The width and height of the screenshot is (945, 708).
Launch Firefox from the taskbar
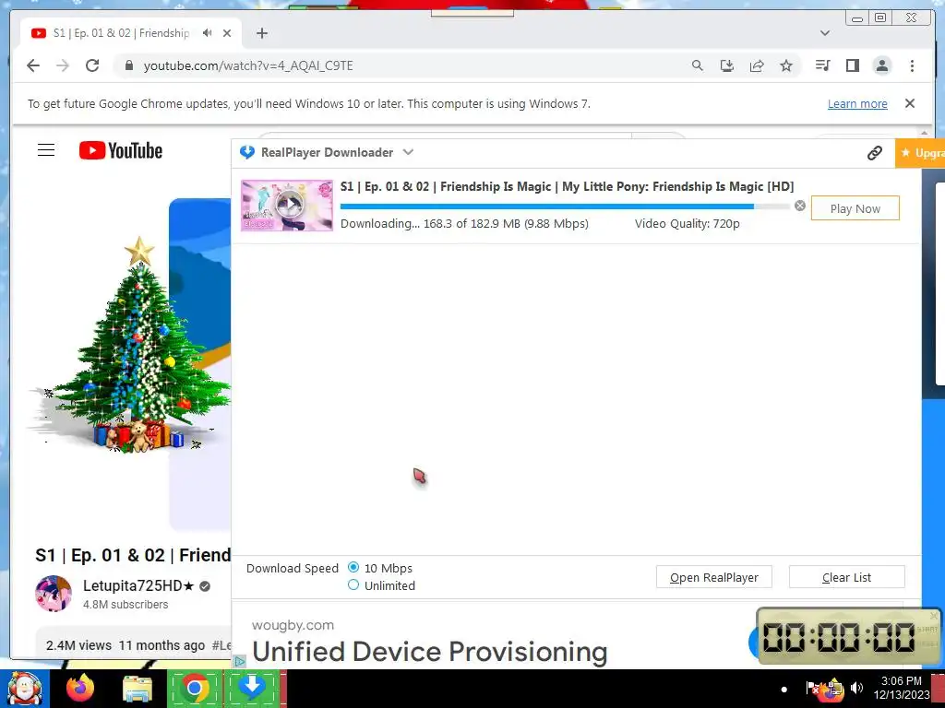coord(80,688)
